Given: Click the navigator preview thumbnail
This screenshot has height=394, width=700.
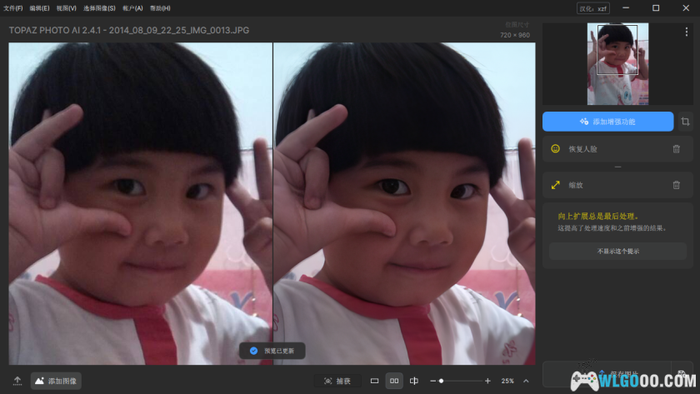Looking at the screenshot, I should coord(617,64).
